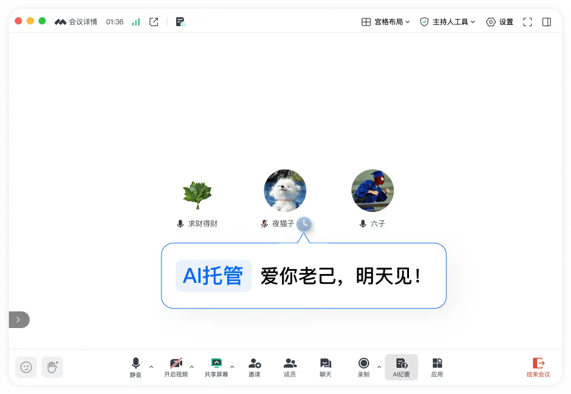Open the 聊天 chat panel
The width and height of the screenshot is (571, 394).
(325, 367)
